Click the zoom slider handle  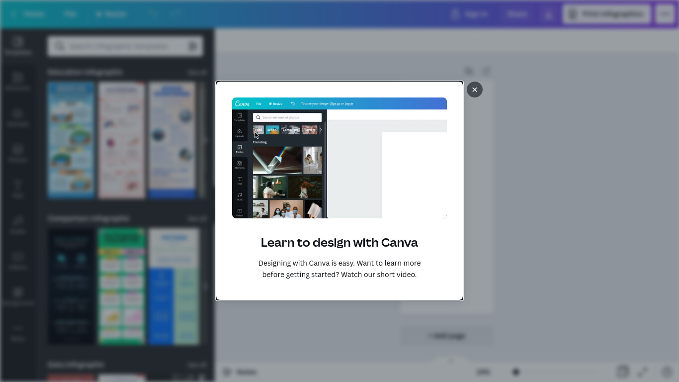[x=516, y=372]
